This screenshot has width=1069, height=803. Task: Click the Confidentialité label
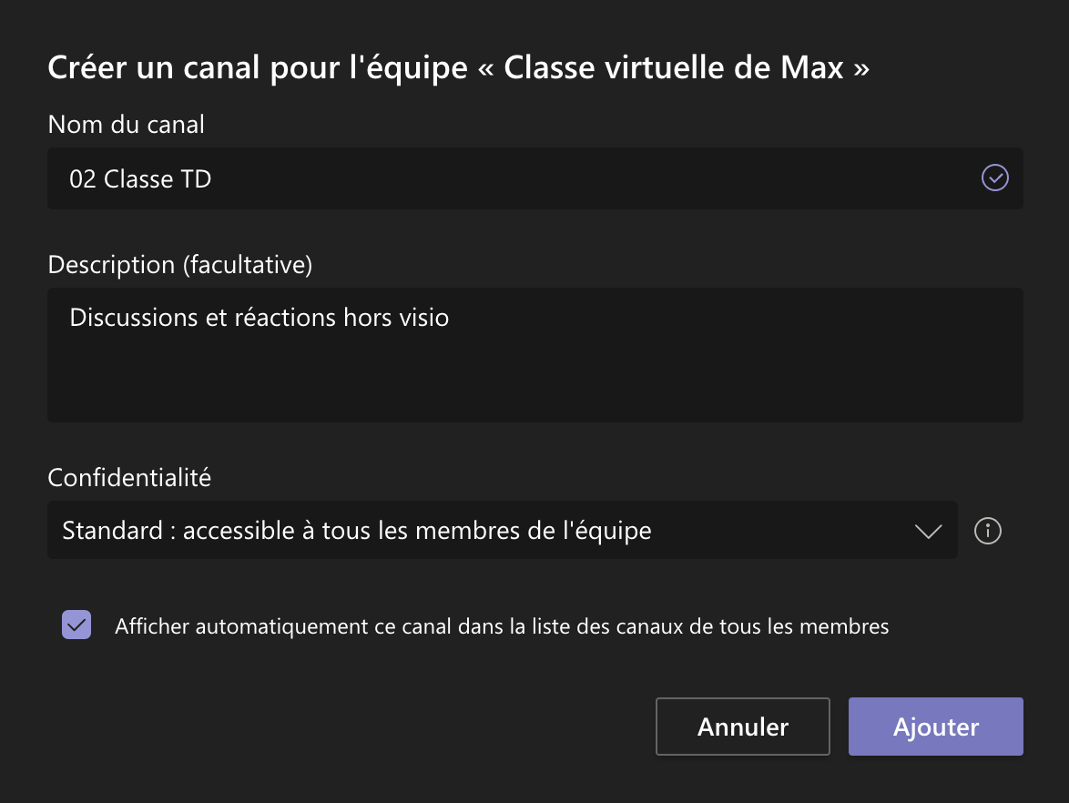point(129,478)
